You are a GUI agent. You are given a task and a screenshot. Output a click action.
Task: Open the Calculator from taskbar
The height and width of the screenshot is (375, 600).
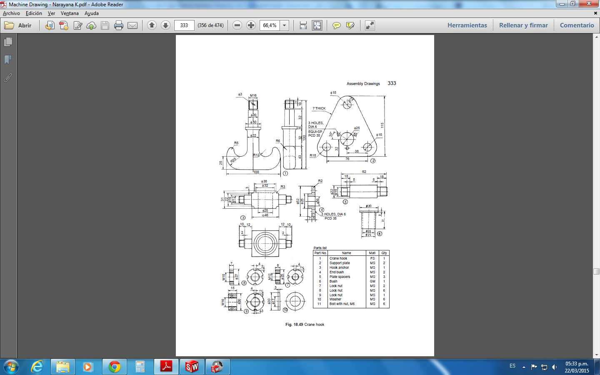(140, 367)
